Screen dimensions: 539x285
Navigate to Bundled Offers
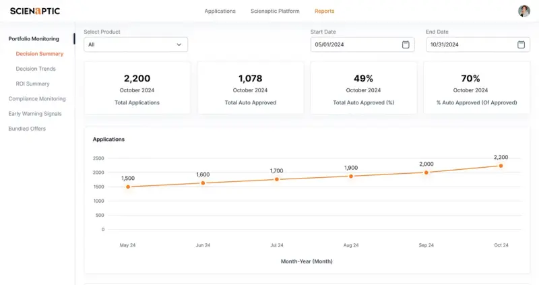pos(27,129)
